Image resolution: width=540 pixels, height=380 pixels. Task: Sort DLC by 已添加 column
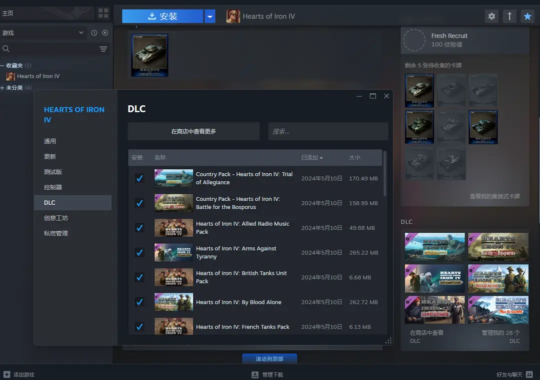coord(311,157)
